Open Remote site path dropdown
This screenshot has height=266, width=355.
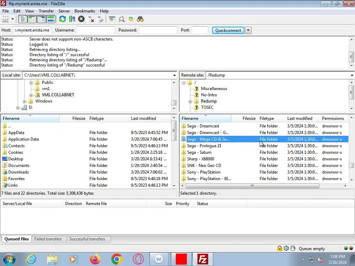click(352, 75)
